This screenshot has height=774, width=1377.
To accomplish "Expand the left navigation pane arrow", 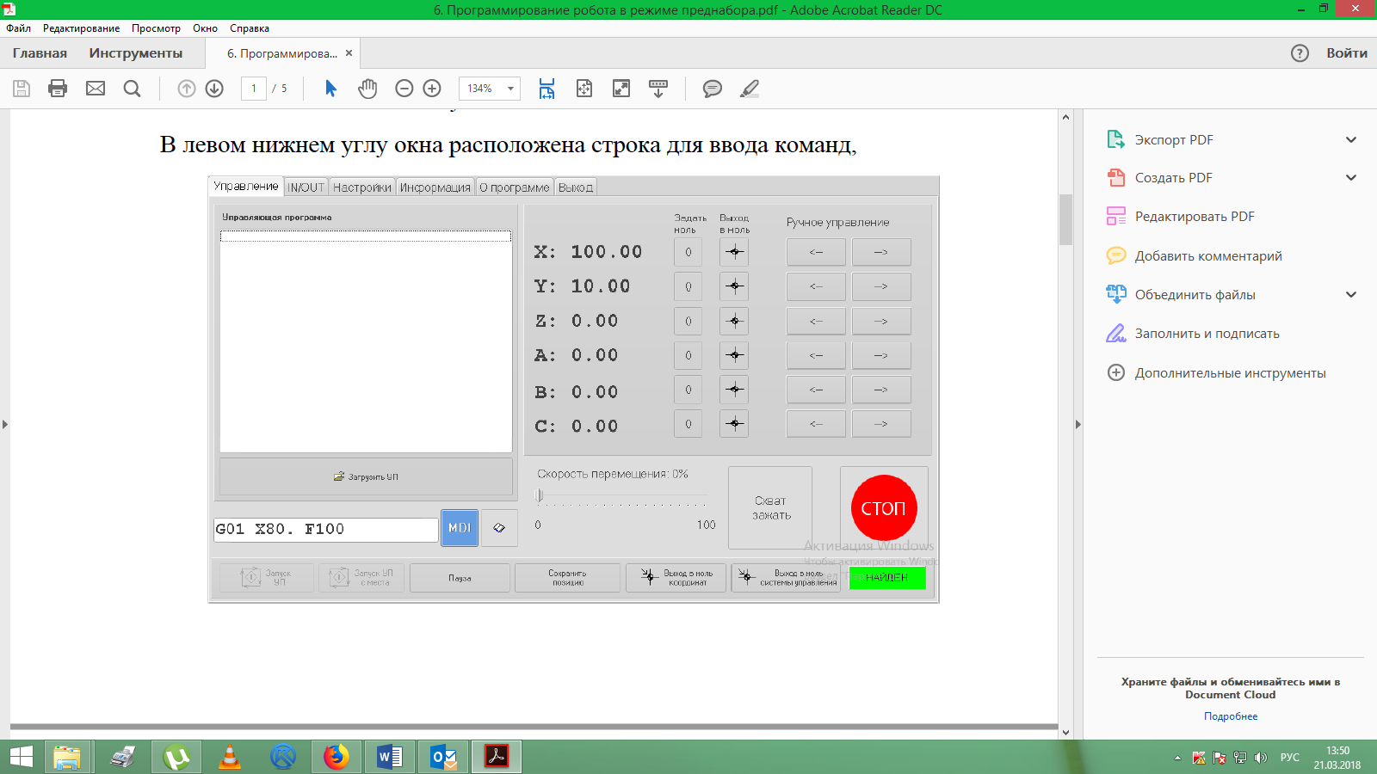I will [x=5, y=424].
